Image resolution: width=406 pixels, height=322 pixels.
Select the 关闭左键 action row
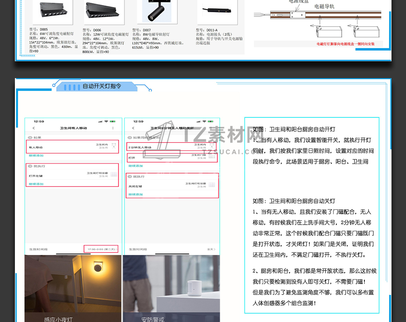point(172,185)
